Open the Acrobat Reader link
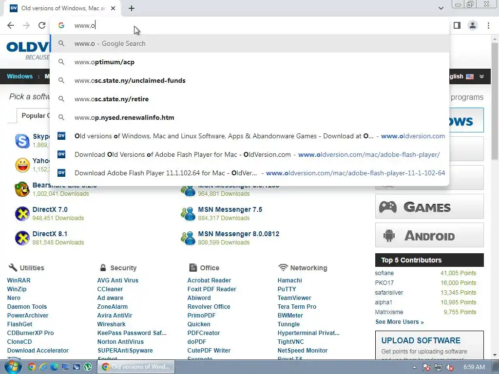This screenshot has width=499, height=374. [209, 280]
